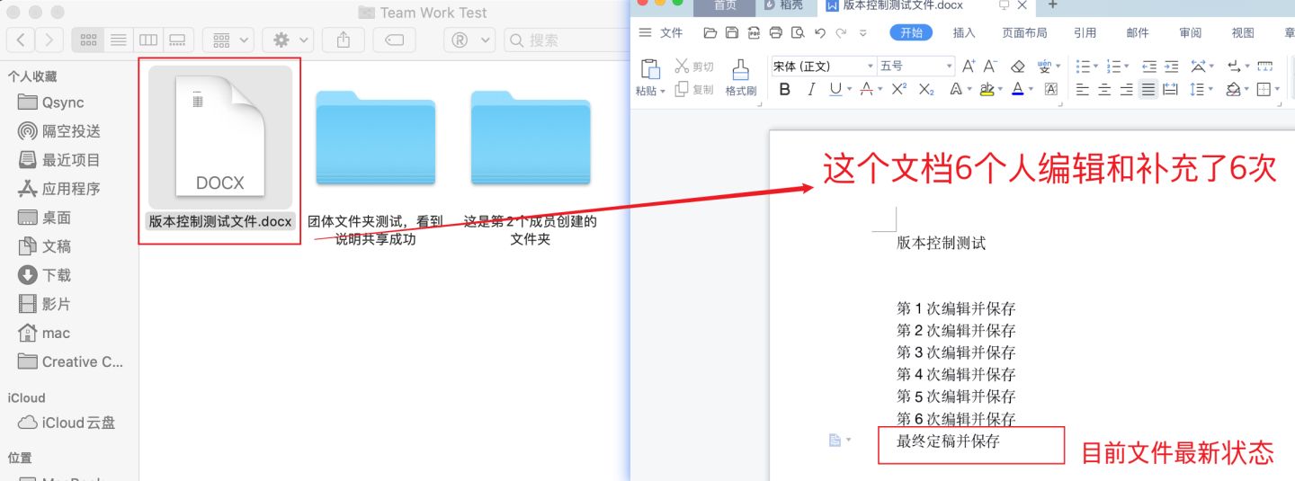The height and width of the screenshot is (481, 1295).
Task: Increase font size with A+ icon
Action: click(x=969, y=67)
